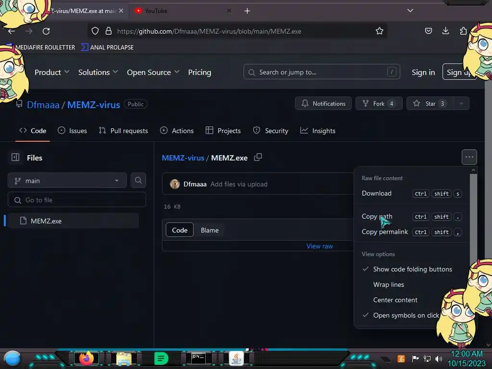Open the Pricing page

click(x=199, y=73)
